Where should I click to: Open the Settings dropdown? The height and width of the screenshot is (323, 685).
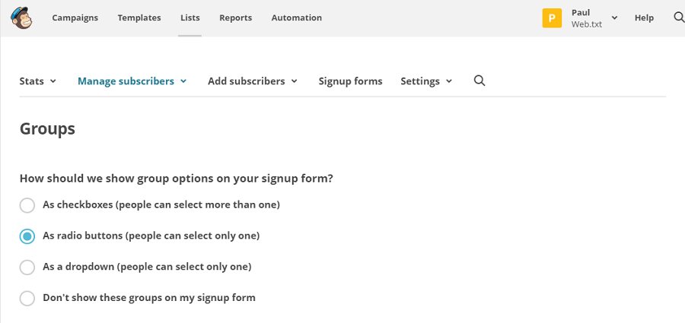(426, 81)
